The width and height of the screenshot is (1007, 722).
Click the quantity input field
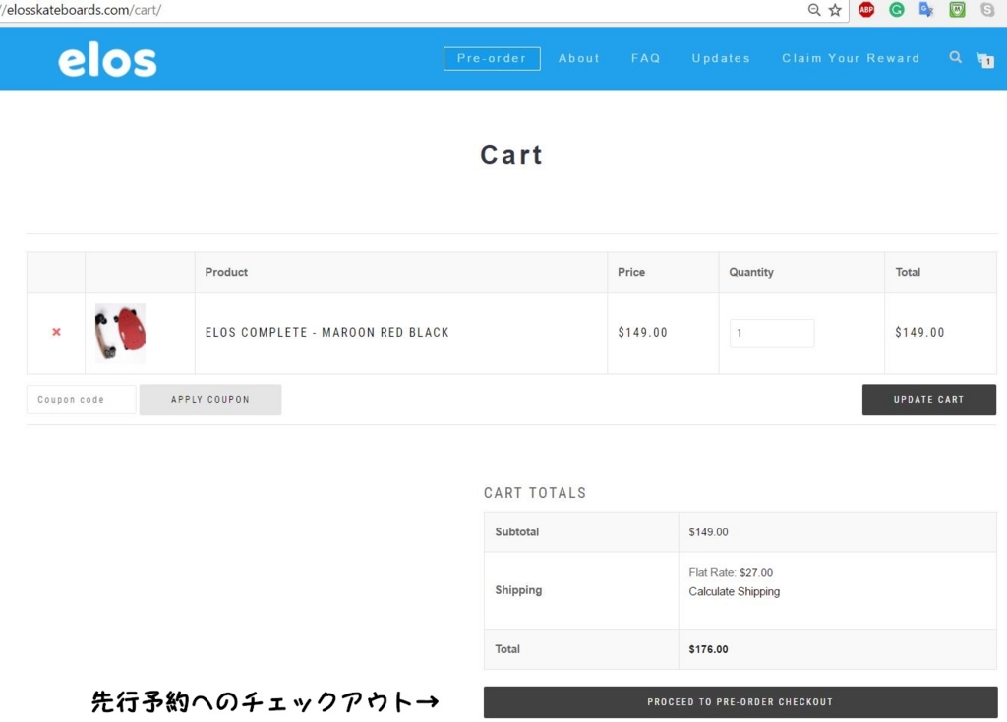click(772, 333)
